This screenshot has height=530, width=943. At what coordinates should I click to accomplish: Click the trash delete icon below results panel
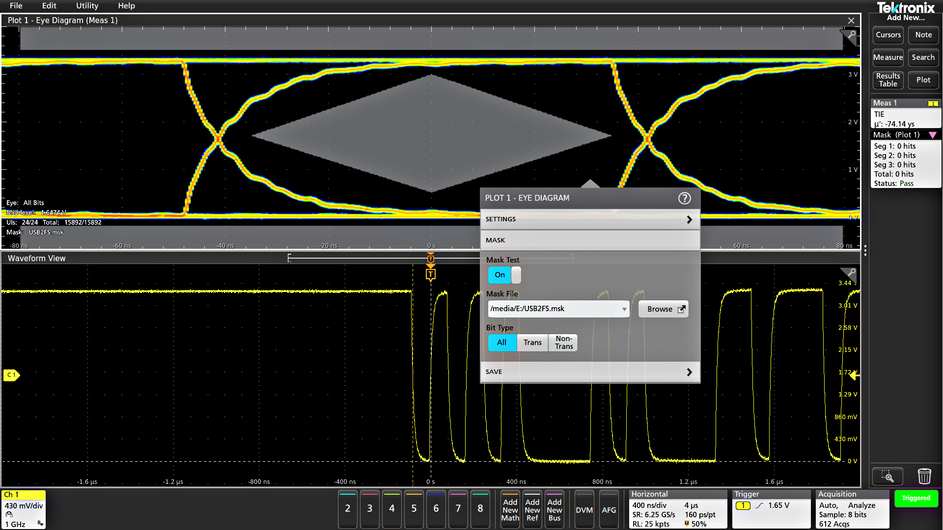tap(924, 476)
